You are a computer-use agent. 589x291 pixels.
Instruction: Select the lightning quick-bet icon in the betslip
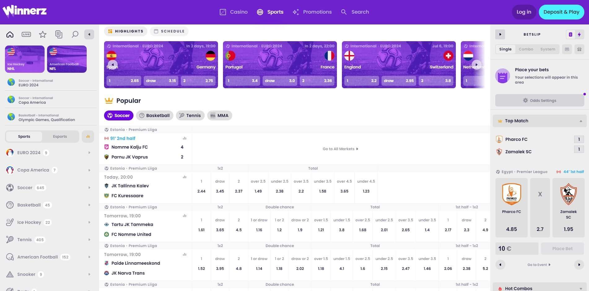point(579,34)
